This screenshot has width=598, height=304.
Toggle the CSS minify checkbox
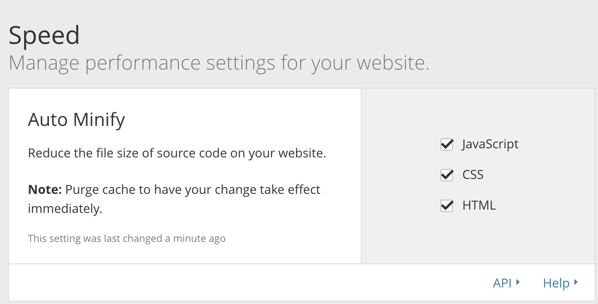(x=446, y=175)
